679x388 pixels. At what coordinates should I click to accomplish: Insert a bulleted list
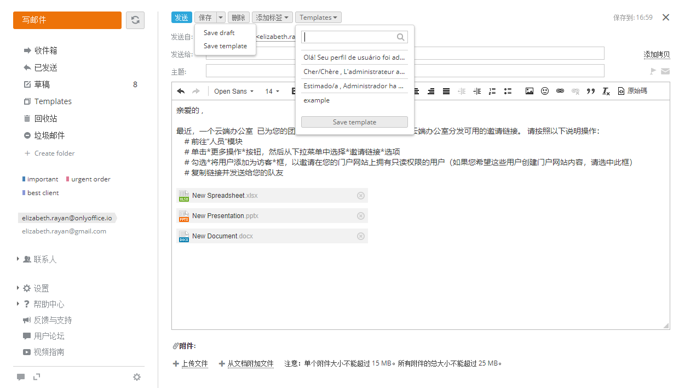[x=508, y=92]
